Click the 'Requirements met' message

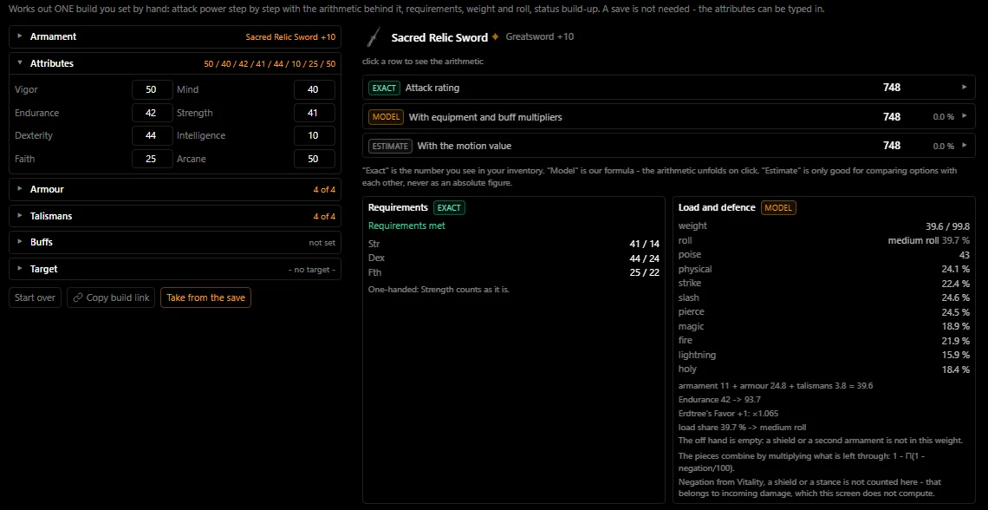[406, 226]
